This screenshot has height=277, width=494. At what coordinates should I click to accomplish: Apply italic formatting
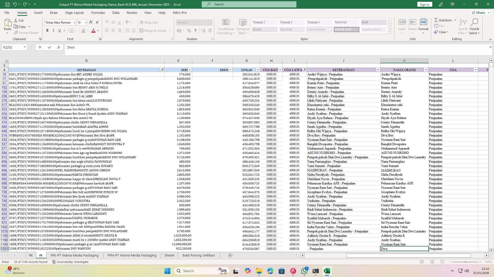tap(54, 30)
